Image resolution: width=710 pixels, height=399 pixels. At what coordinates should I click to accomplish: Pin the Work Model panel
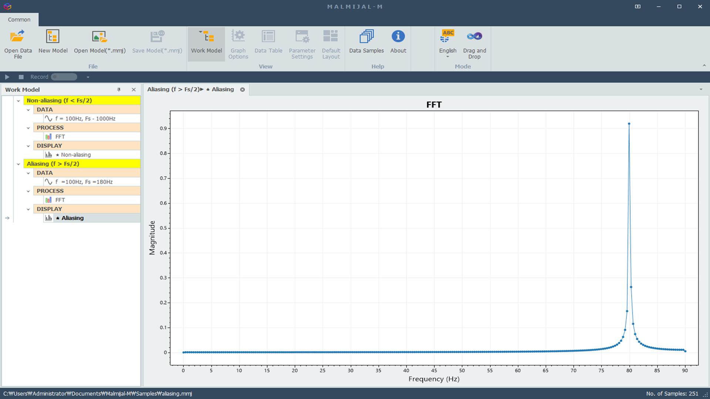tap(119, 89)
